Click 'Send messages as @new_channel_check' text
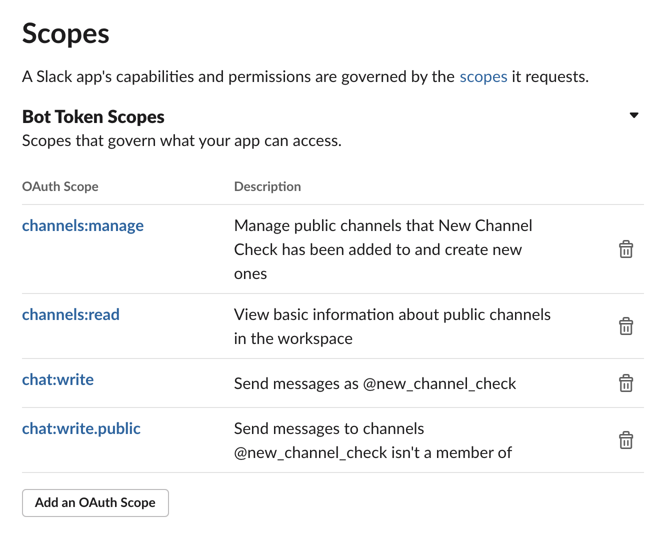The width and height of the screenshot is (659, 539). (375, 383)
